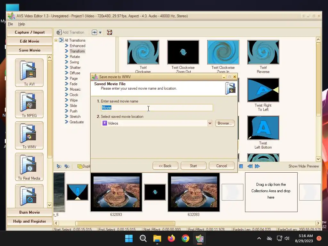
Task: Open Windows Start menu
Action: pyautogui.click(x=129, y=238)
